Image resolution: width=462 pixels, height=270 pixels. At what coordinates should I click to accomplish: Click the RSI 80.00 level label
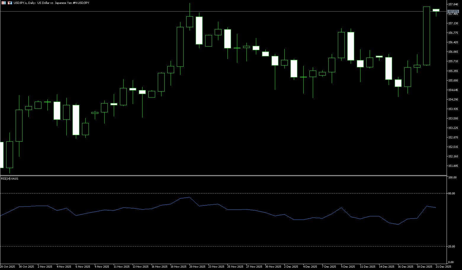click(x=452, y=194)
